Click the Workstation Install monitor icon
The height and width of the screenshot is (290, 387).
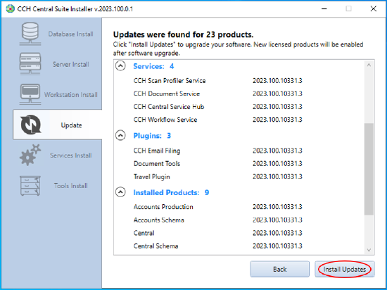pyautogui.click(x=30, y=94)
